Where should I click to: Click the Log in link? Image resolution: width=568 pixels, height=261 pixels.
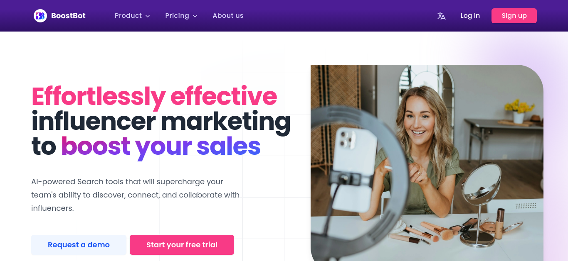pyautogui.click(x=470, y=16)
